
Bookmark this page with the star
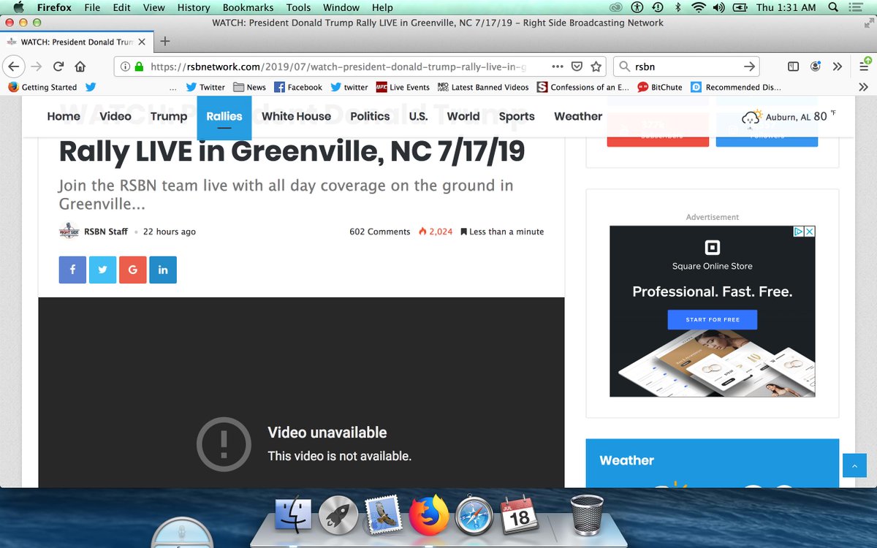pyautogui.click(x=596, y=66)
